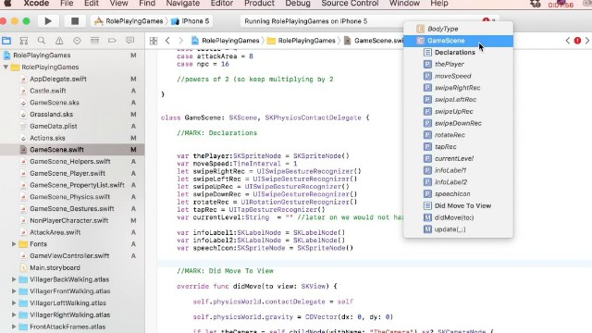Screen dimensions: 592x333
Task: Stop the running app
Action: click(75, 21)
